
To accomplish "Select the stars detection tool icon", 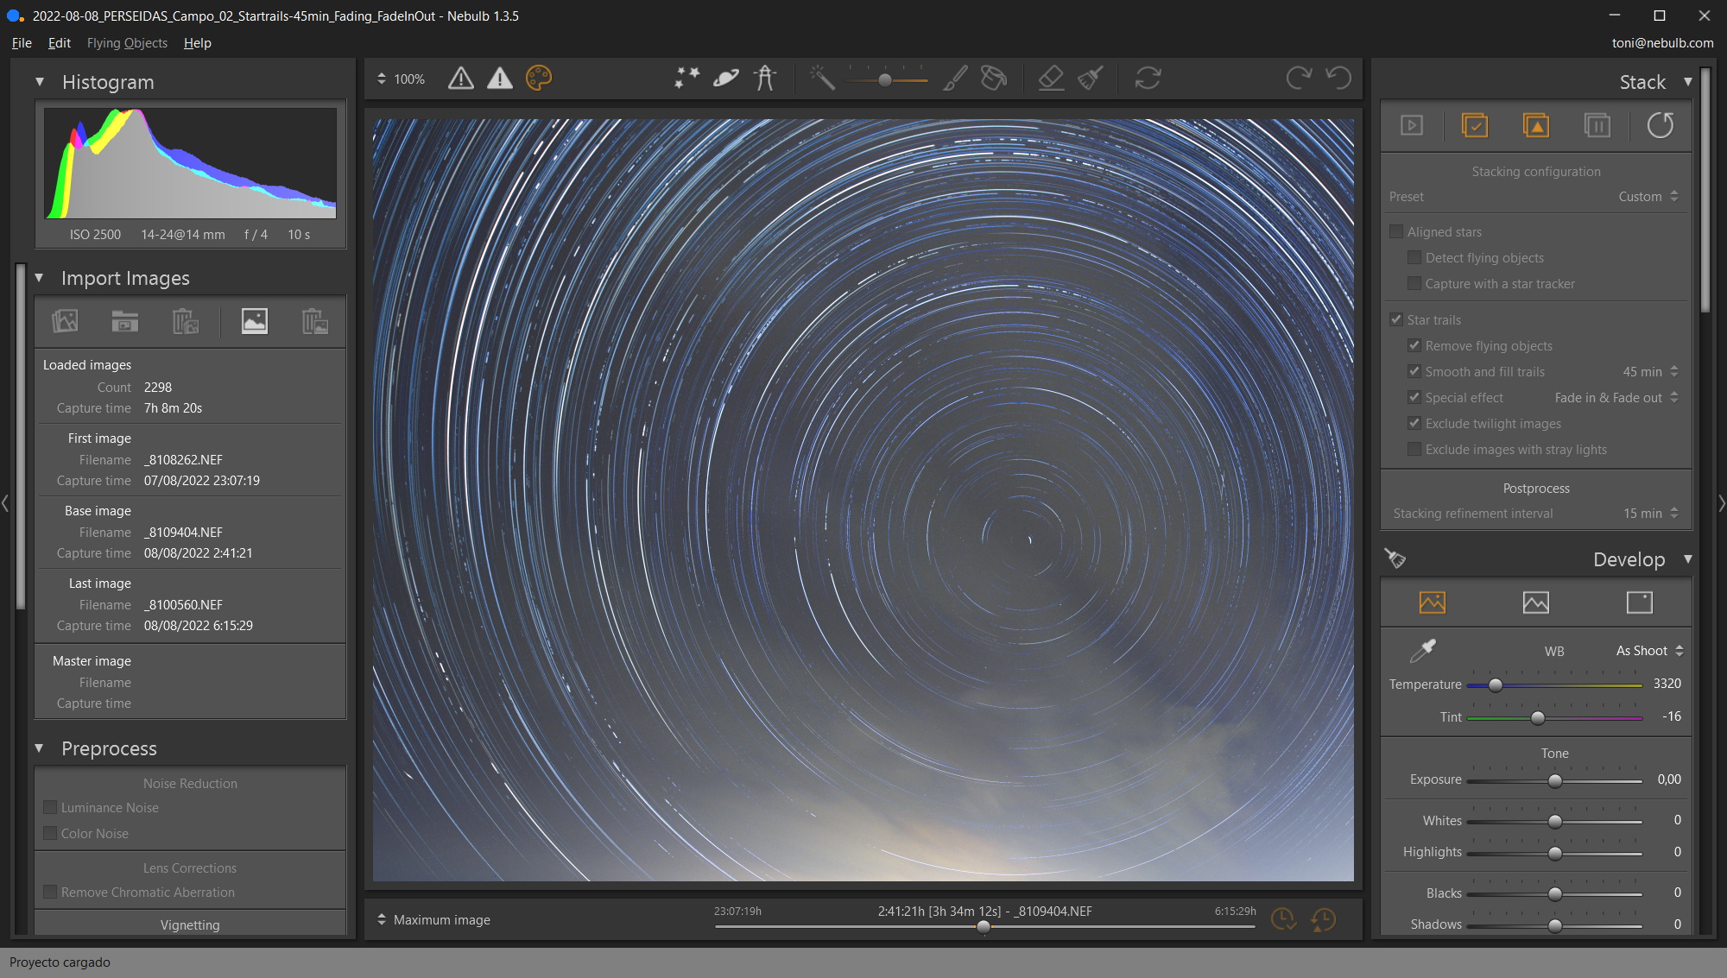I will 686,79.
